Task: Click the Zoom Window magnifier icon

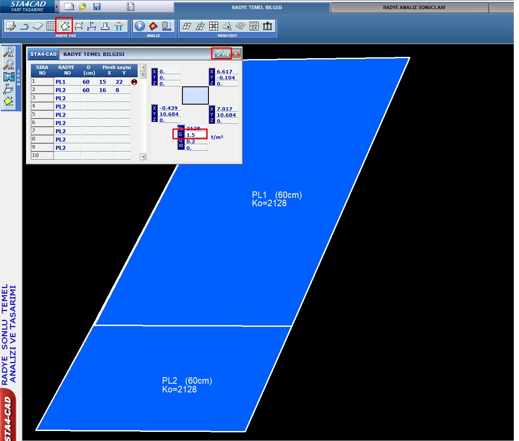Action: pos(9,65)
